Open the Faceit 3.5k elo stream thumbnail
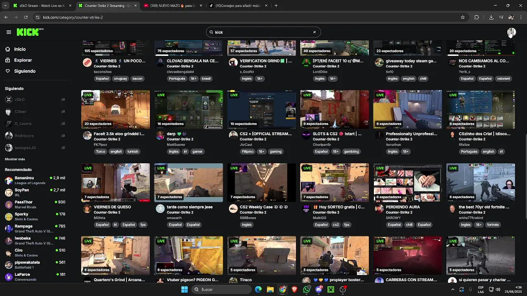 pyautogui.click(x=115, y=109)
